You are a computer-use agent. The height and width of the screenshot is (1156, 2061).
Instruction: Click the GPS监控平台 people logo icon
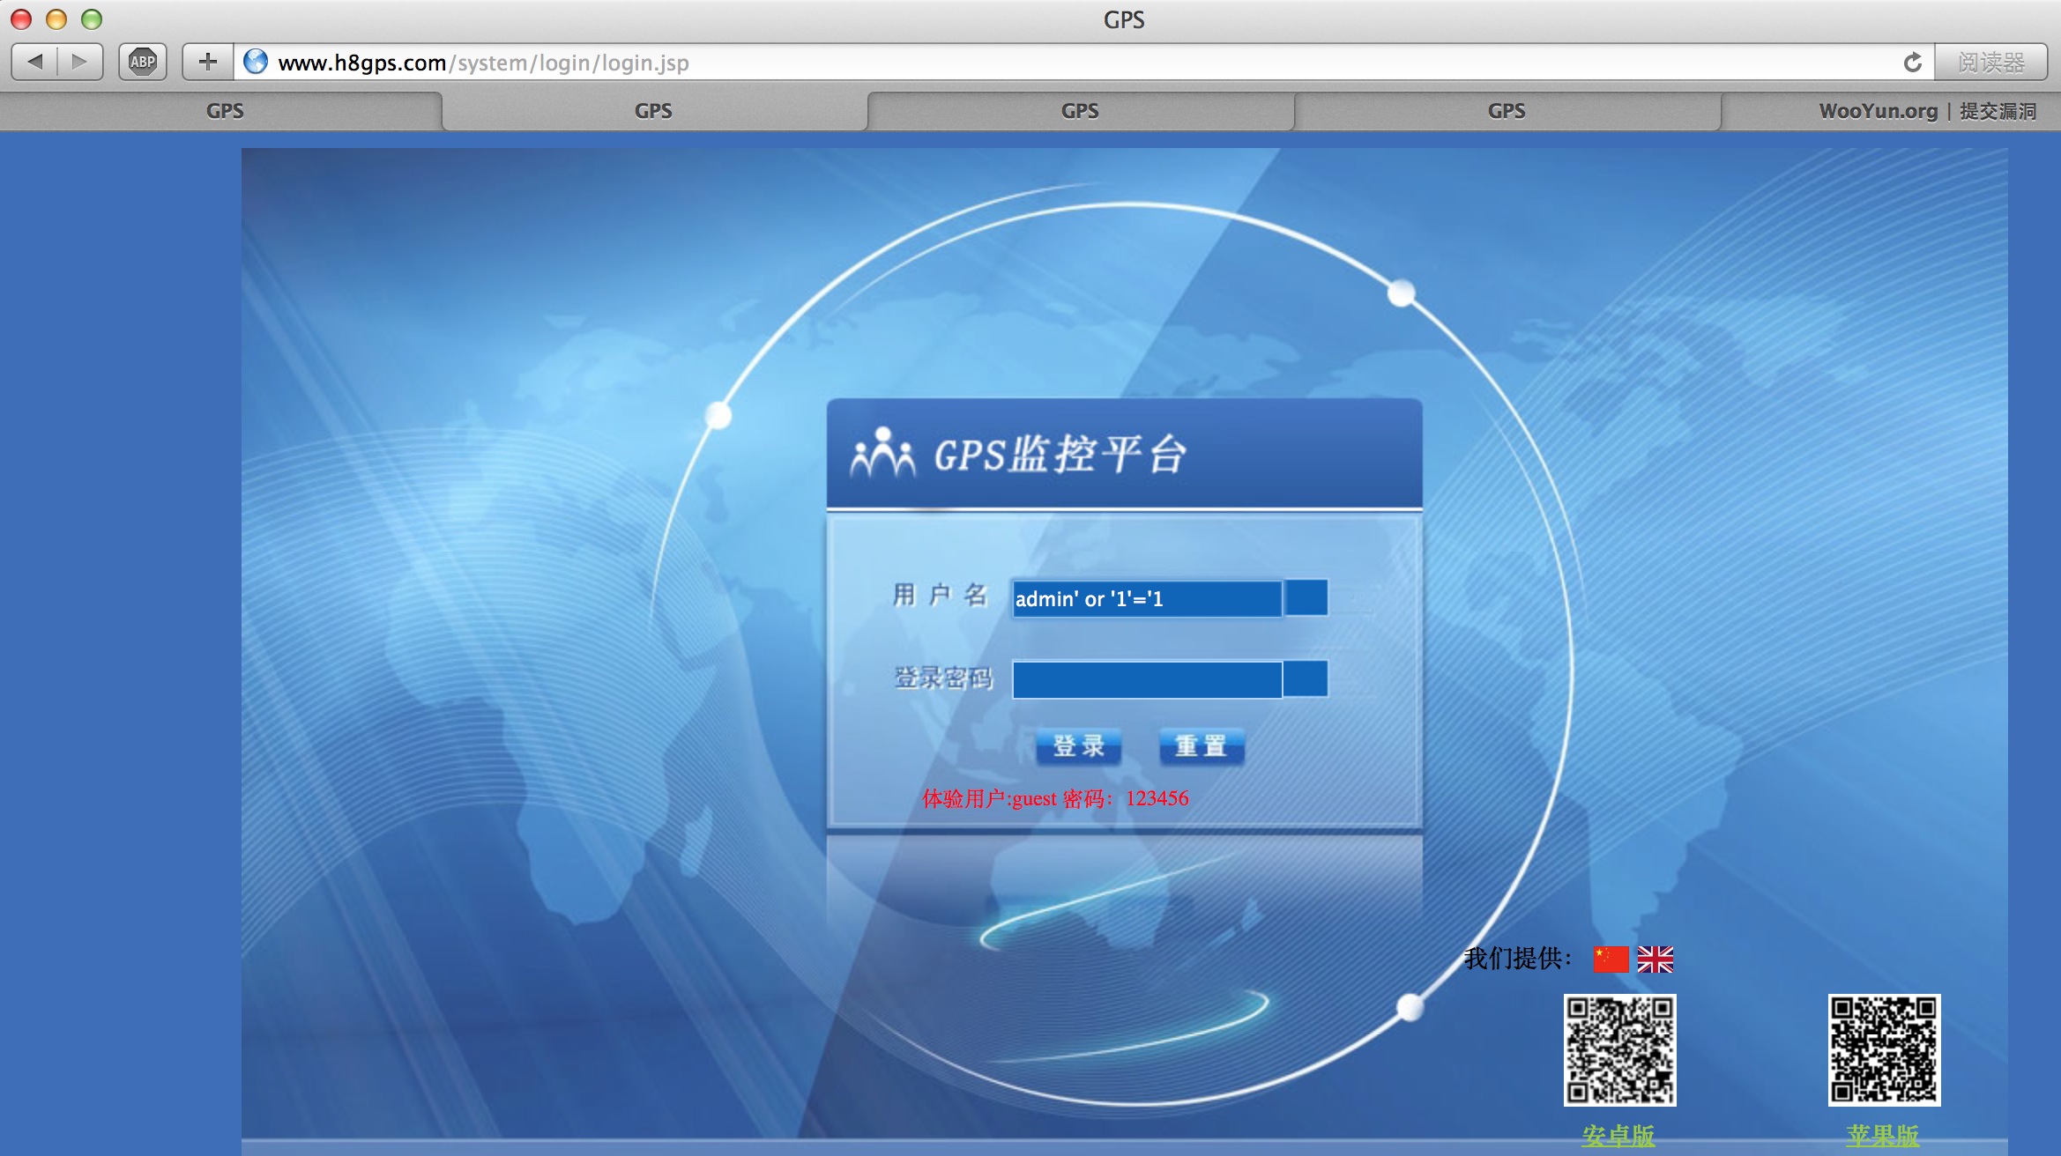(x=882, y=453)
